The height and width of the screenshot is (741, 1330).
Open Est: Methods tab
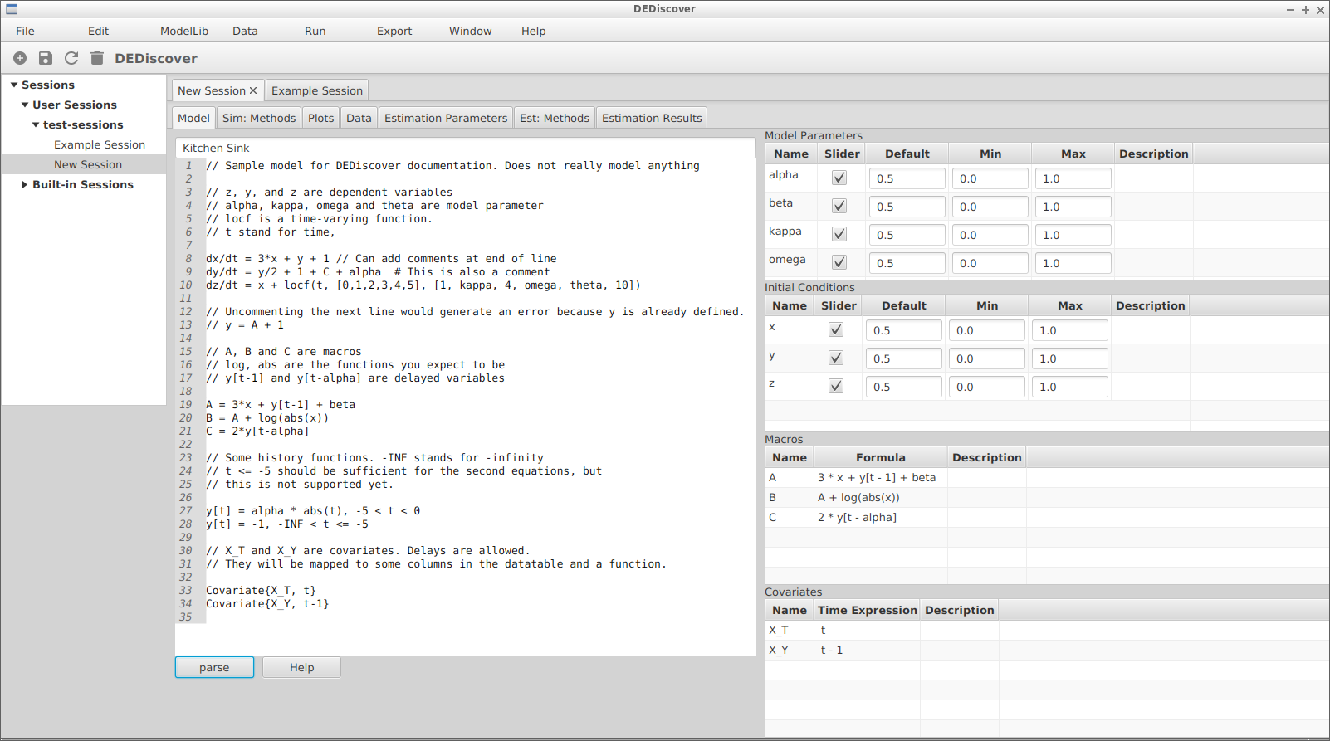click(555, 118)
